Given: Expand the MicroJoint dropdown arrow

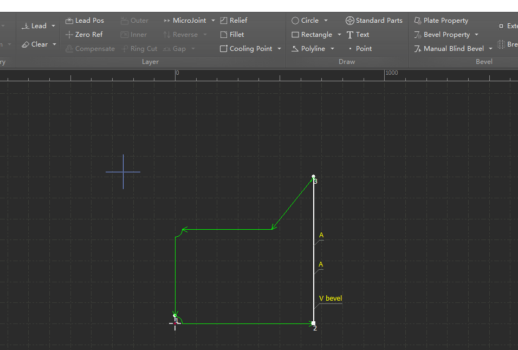Looking at the screenshot, I should tap(213, 21).
